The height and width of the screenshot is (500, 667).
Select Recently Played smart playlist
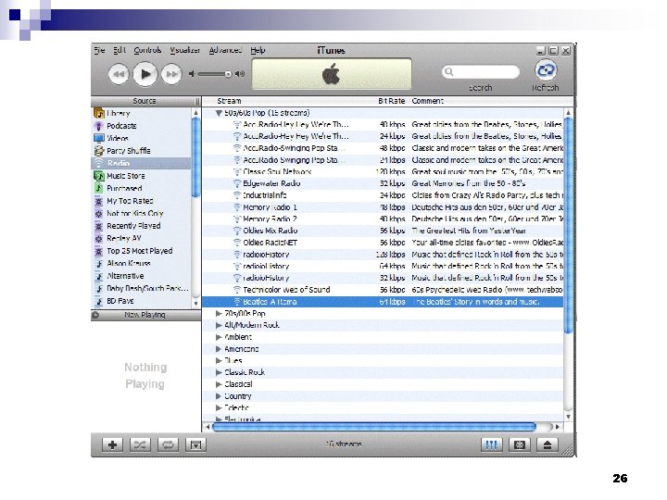tap(141, 226)
